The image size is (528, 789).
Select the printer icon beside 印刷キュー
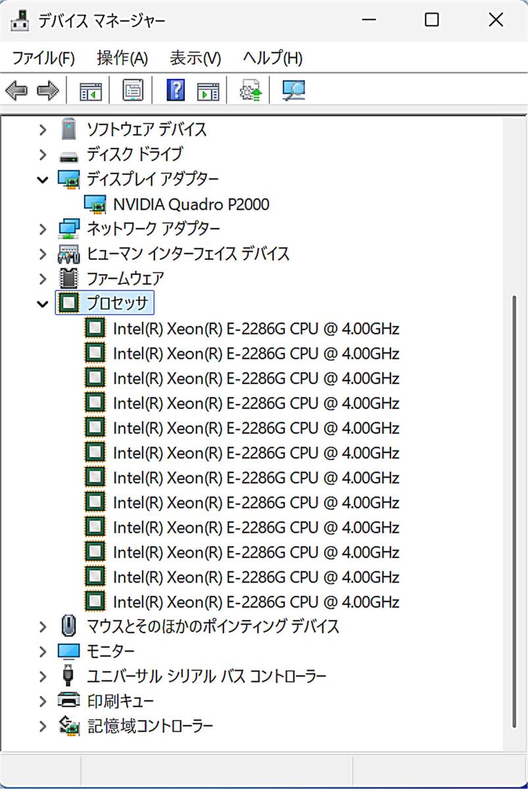[x=68, y=700]
